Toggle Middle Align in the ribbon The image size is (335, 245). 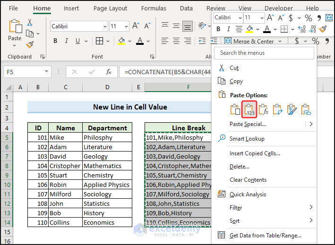tap(176, 26)
